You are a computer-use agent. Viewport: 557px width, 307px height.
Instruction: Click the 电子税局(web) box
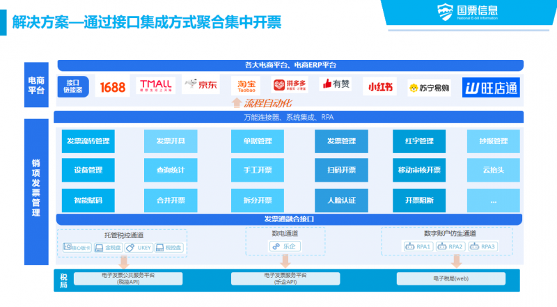(x=450, y=278)
